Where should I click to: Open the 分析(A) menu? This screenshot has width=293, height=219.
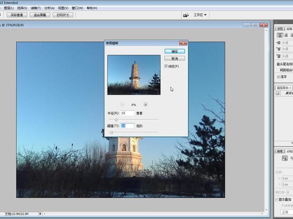click(49, 8)
